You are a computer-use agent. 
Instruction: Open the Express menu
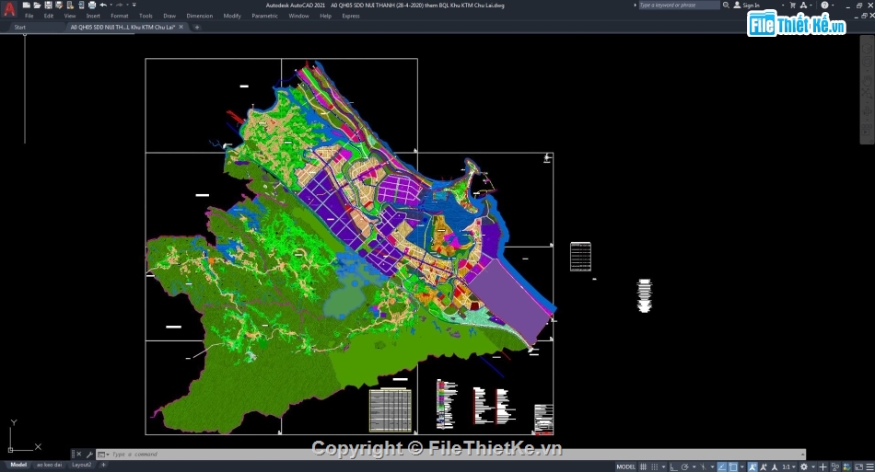point(350,17)
